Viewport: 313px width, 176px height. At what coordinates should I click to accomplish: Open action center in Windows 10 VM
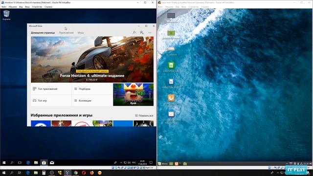tap(151, 163)
